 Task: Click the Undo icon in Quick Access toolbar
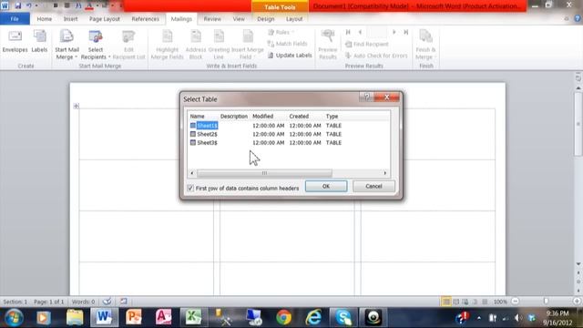coord(28,5)
